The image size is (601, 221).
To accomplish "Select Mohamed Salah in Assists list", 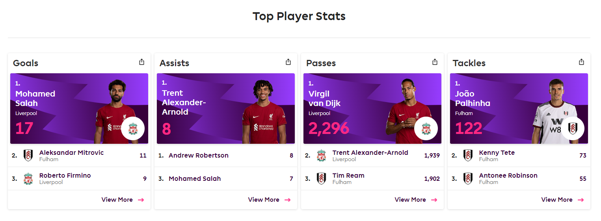I will coord(226,178).
